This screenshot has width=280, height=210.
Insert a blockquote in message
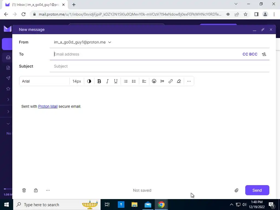[x=162, y=81]
